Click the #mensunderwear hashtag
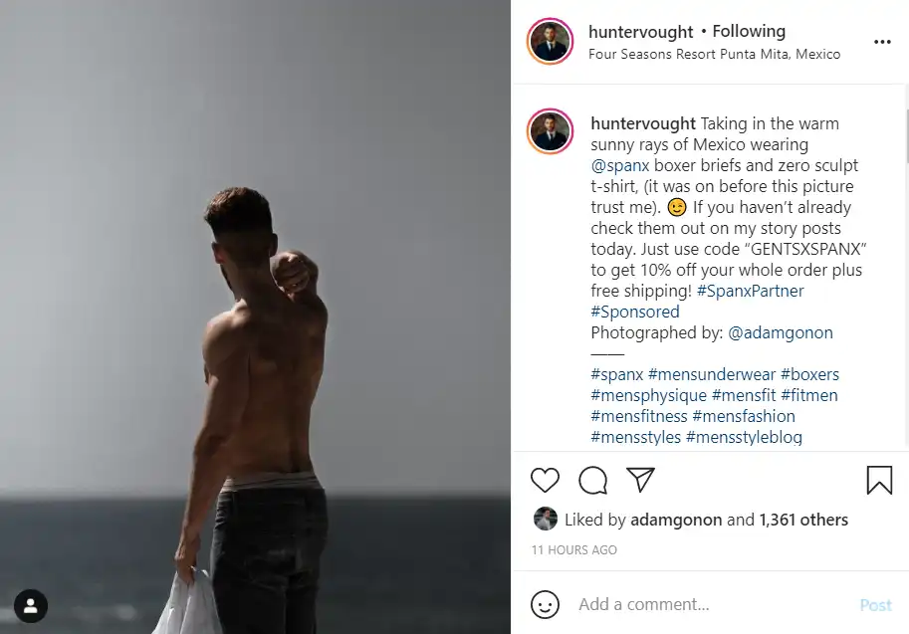 (711, 374)
